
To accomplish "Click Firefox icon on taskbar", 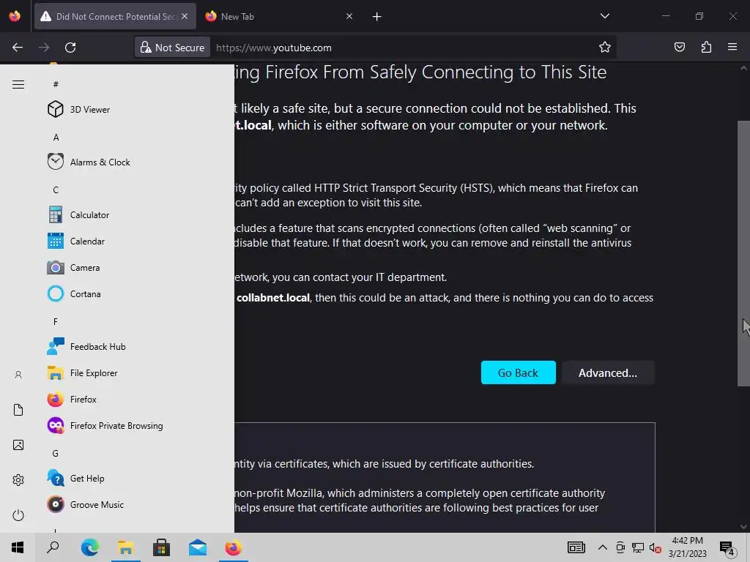I will (x=234, y=547).
